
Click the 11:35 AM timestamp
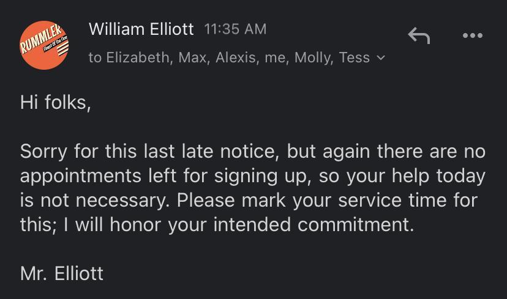click(x=235, y=29)
